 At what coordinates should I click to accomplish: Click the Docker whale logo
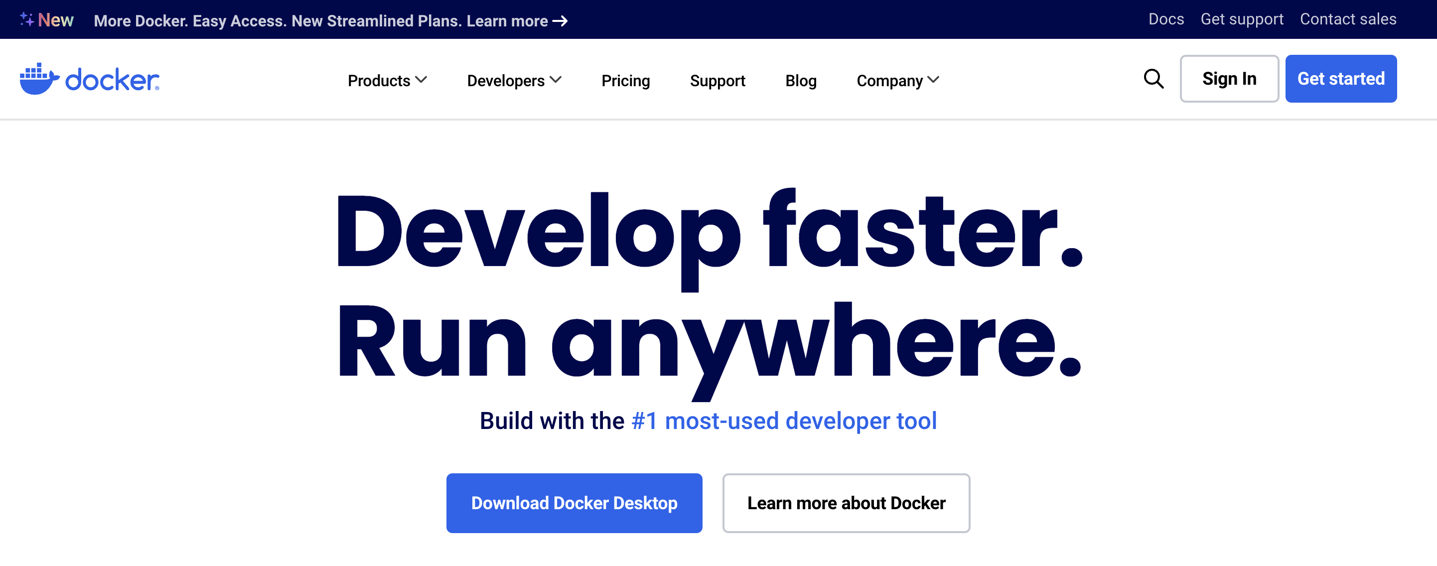tap(89, 79)
